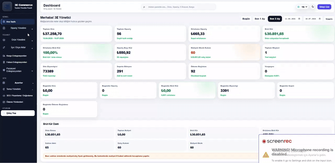335x163 pixels.
Task: Click the Kargo Entegrasyonları truck icon
Action: (x=4, y=56)
